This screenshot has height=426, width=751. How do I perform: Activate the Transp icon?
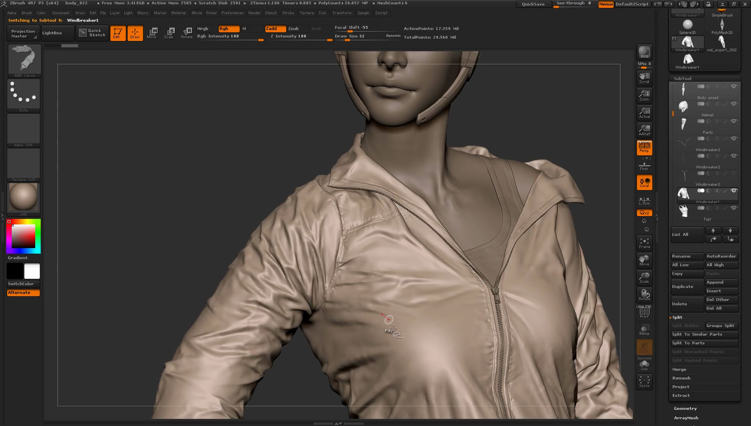point(644,328)
